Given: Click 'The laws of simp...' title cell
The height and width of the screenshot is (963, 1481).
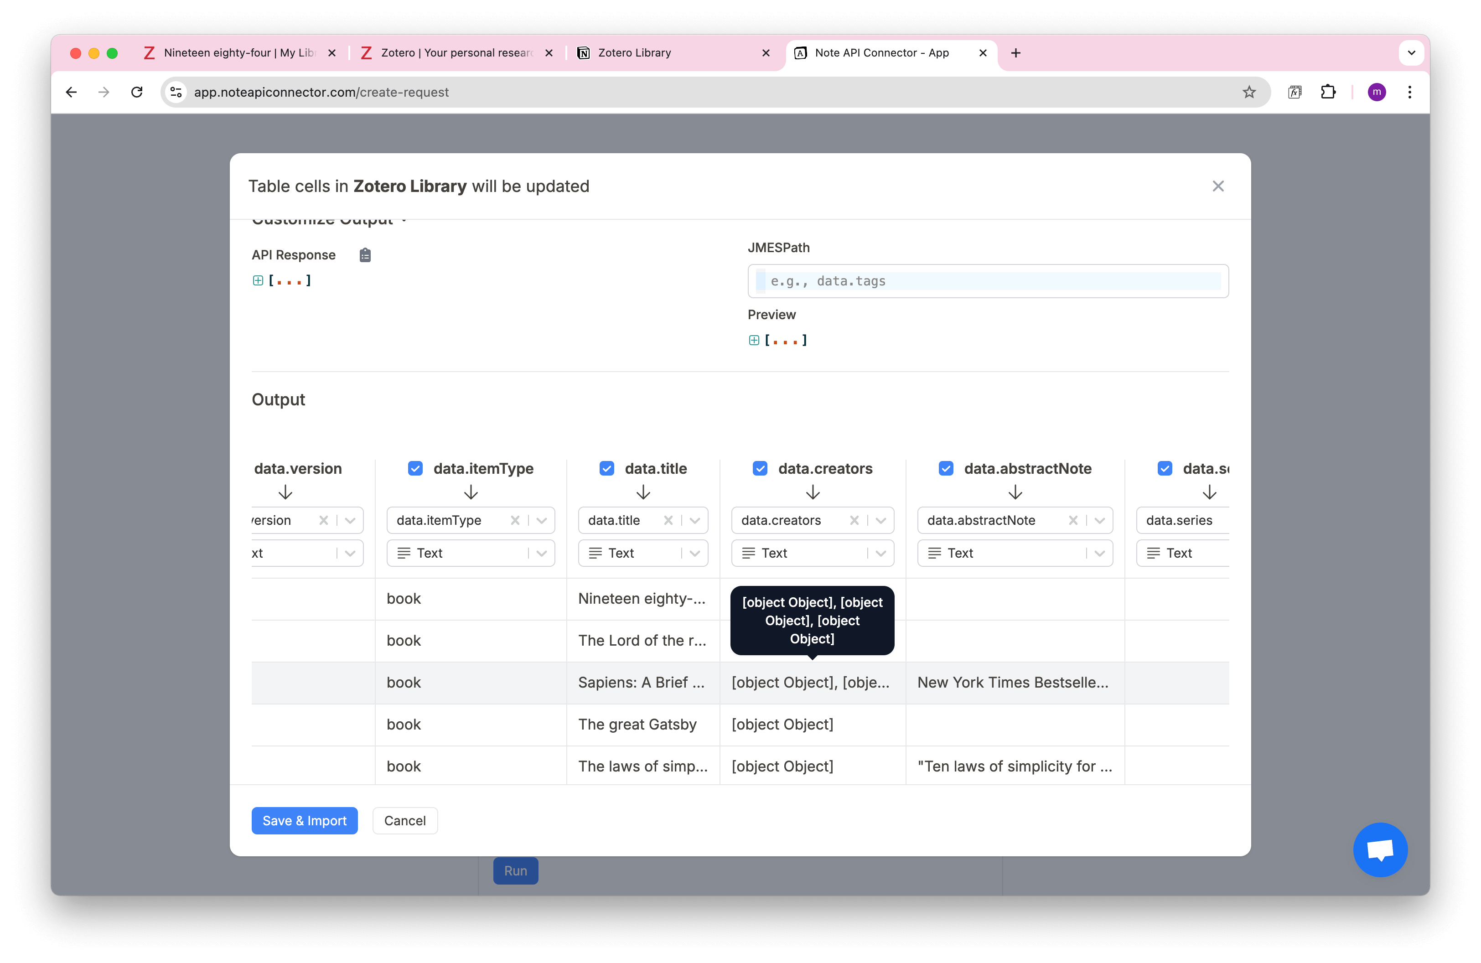Looking at the screenshot, I should pos(643,766).
